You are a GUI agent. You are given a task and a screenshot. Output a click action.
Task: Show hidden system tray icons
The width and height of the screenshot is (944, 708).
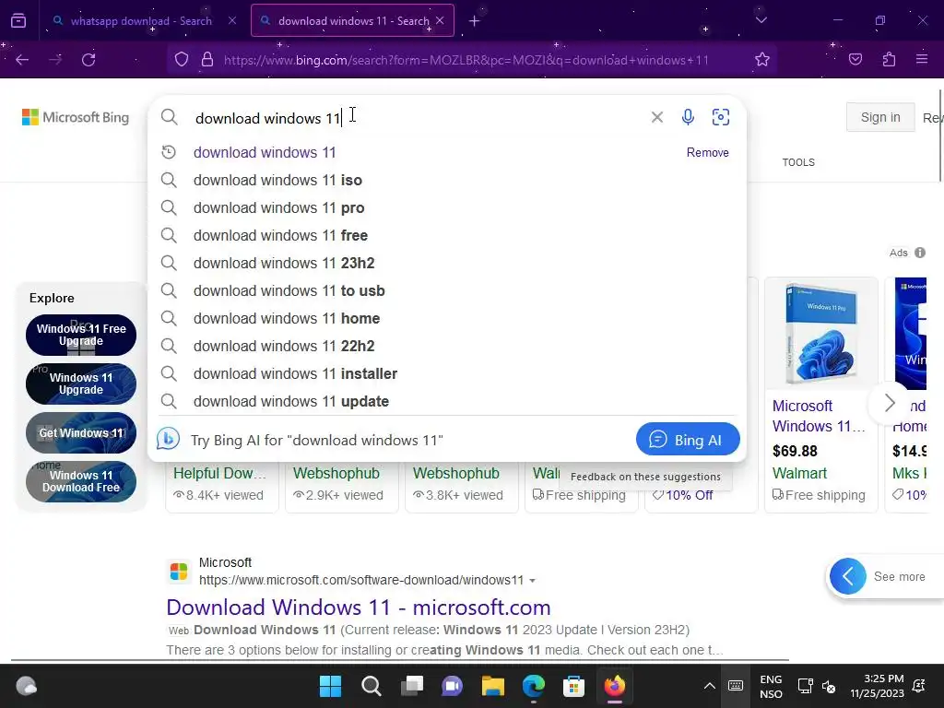[709, 686]
